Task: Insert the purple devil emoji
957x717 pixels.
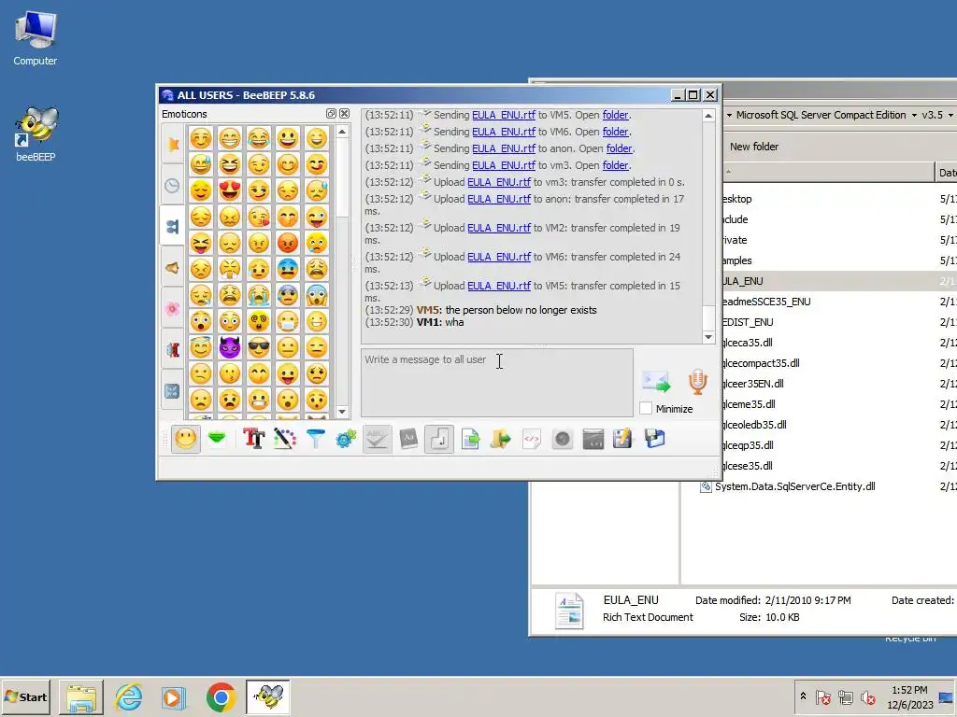Action: (x=230, y=347)
